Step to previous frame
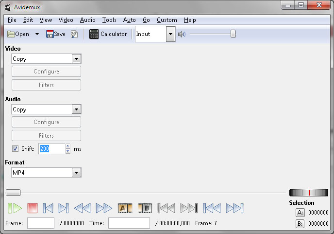This screenshot has width=334, height=234. click(x=48, y=208)
